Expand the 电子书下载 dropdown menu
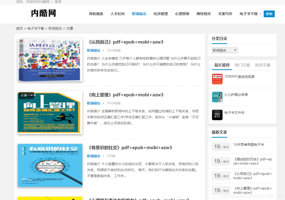The height and width of the screenshot is (200, 285). [x=250, y=14]
